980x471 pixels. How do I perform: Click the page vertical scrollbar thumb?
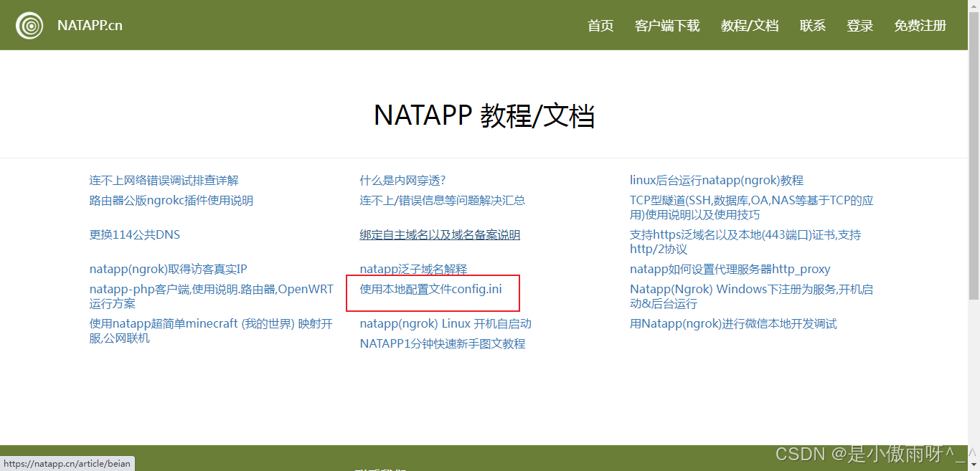(x=974, y=154)
